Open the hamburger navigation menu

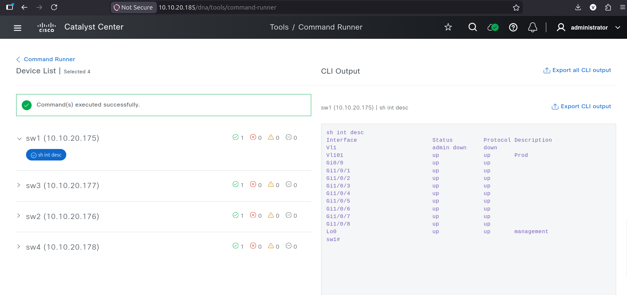pos(17,28)
